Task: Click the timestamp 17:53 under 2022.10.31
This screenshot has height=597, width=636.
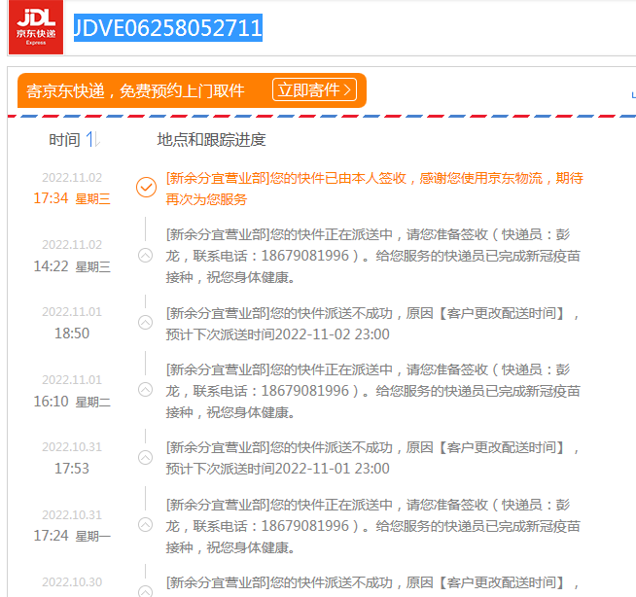Action: click(72, 469)
